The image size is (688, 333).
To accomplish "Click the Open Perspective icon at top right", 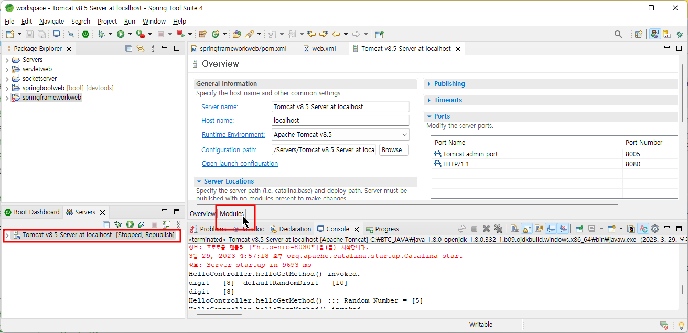I will click(638, 34).
